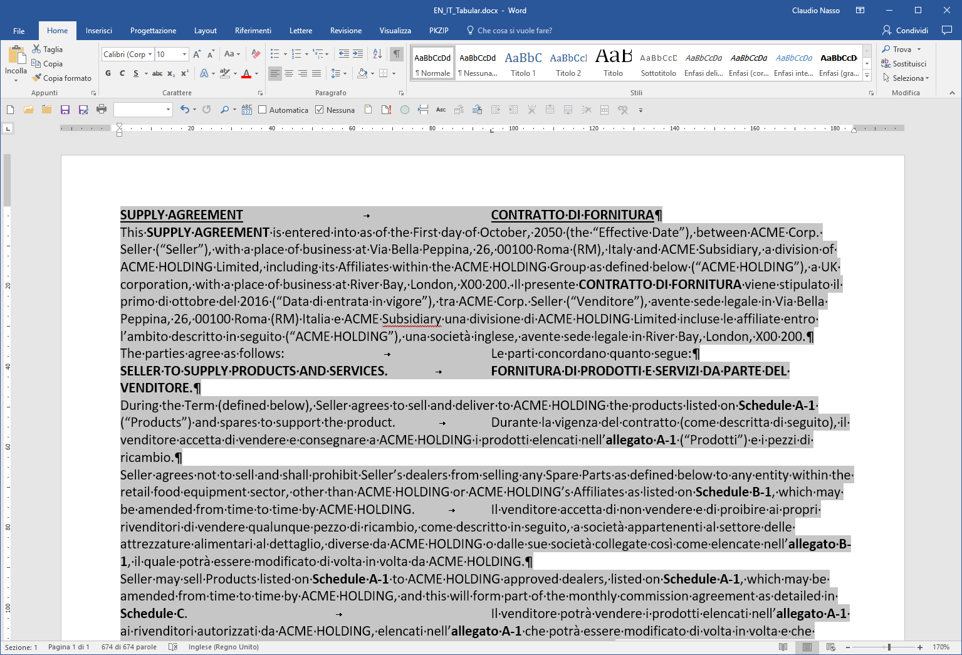Switch to the Progettazione tab
This screenshot has height=655, width=962.
(x=153, y=30)
